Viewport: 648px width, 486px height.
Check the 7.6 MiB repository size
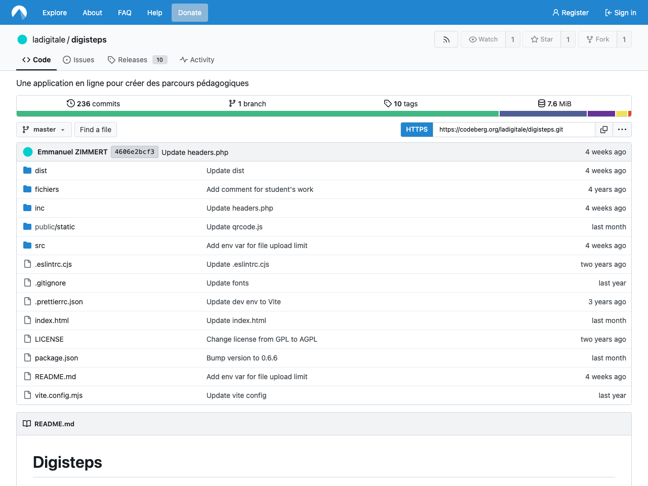[x=555, y=103]
